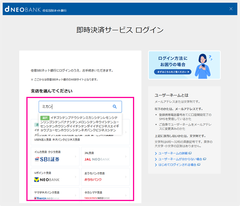
Task: Click the まずはこちらをご覧ください button
Action: pos(172,72)
